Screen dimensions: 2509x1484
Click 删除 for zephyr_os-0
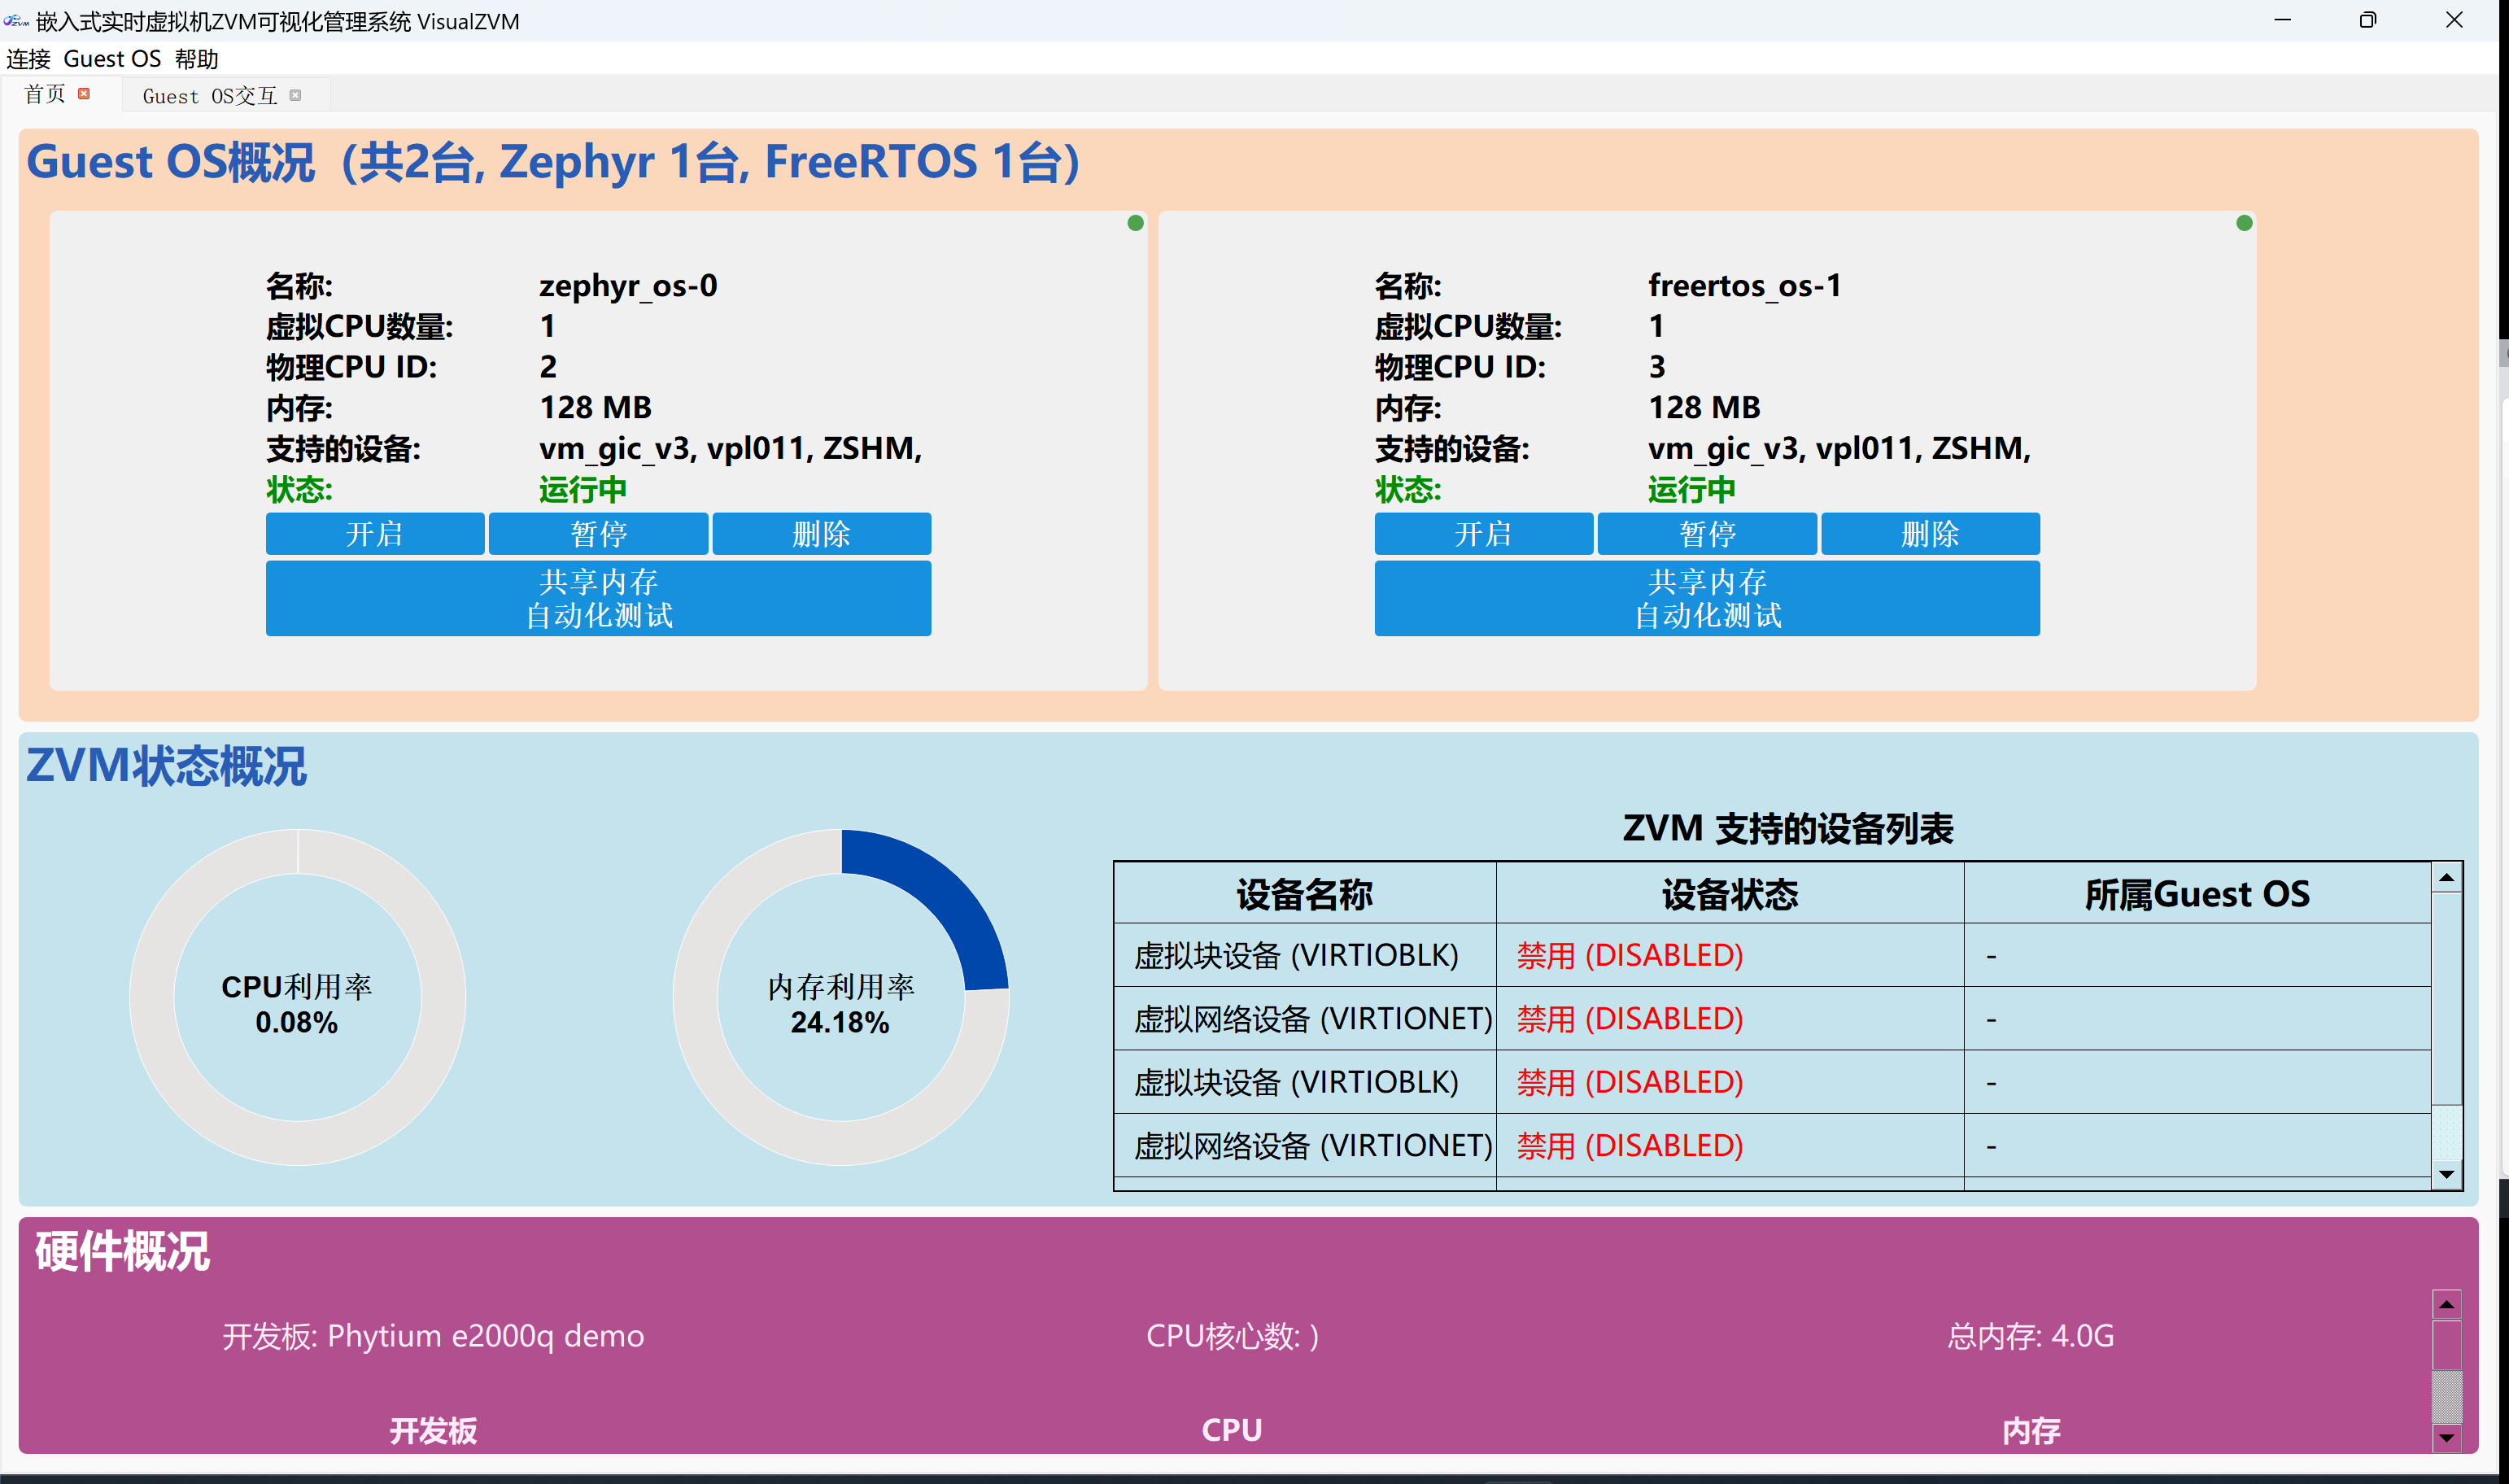821,534
